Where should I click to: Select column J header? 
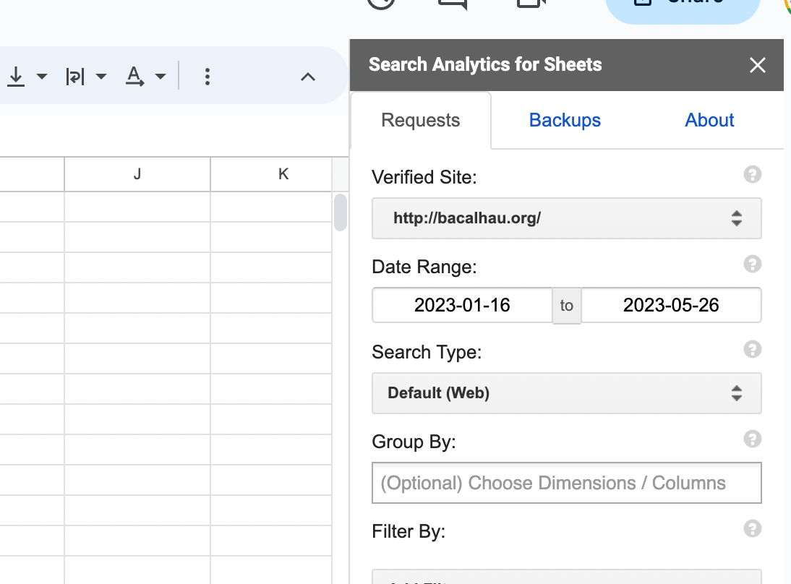click(x=137, y=174)
